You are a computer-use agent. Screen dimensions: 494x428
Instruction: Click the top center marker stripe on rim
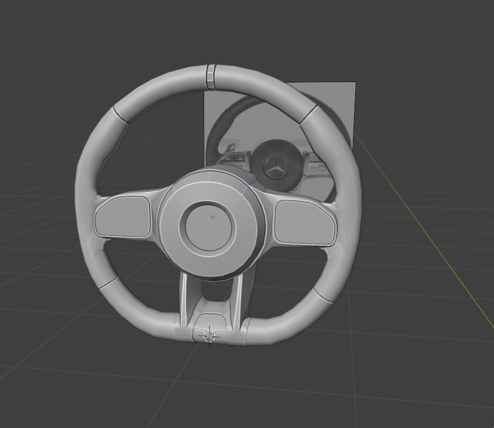[x=211, y=76]
